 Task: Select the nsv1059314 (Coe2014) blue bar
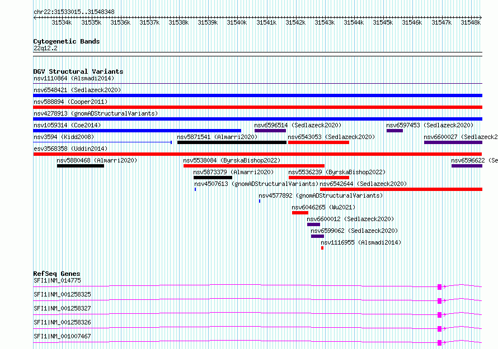tap(137, 131)
